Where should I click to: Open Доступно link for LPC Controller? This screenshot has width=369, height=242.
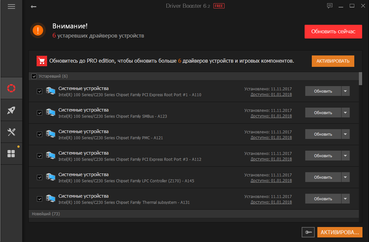[271, 181]
